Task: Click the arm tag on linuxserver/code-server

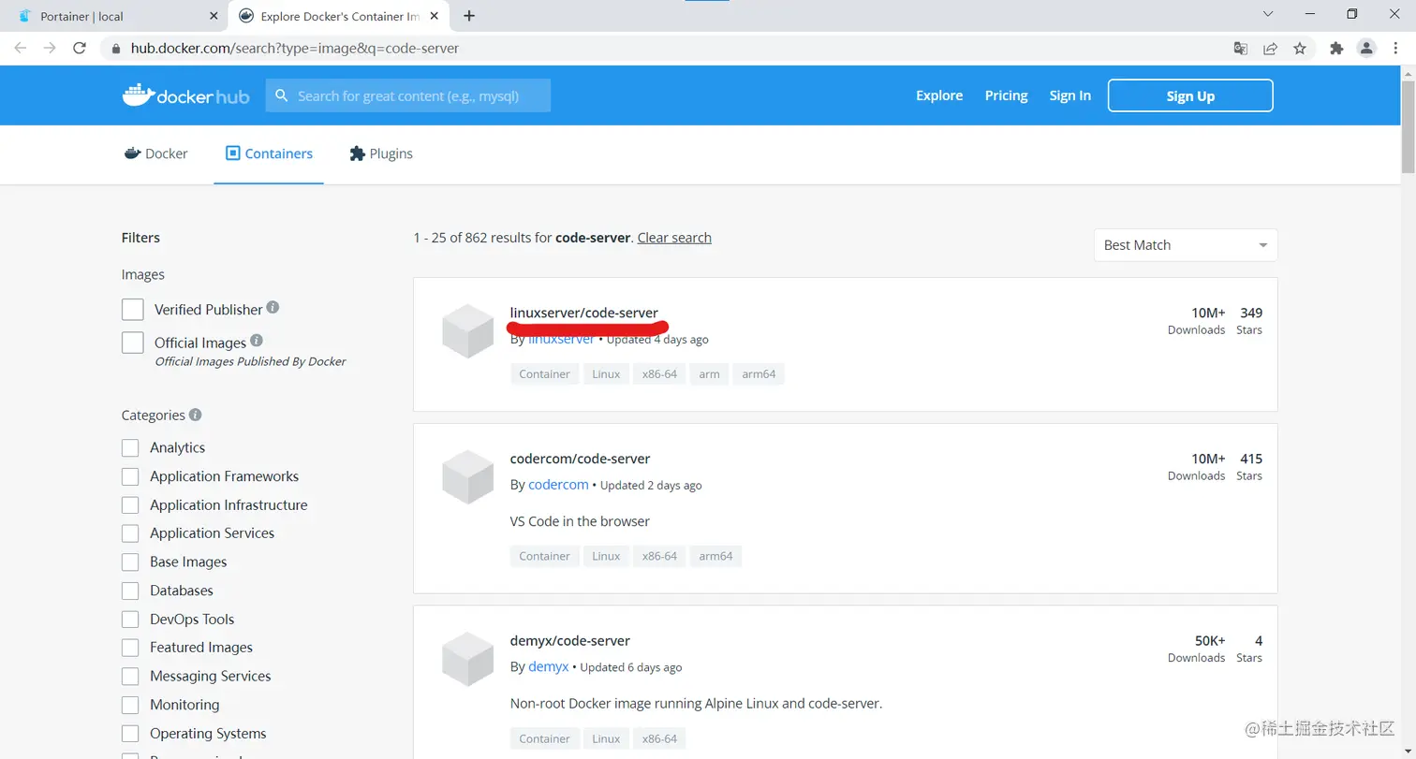Action: coord(709,374)
